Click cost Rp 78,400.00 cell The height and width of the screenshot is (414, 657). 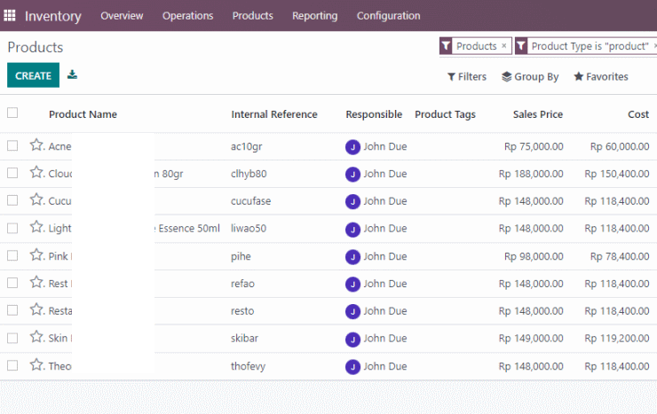click(620, 256)
